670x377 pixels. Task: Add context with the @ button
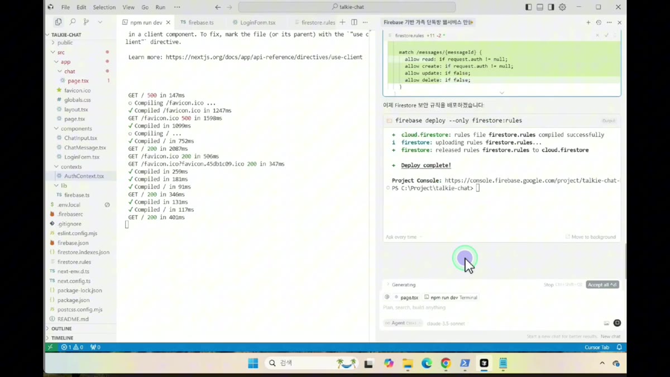(x=387, y=297)
